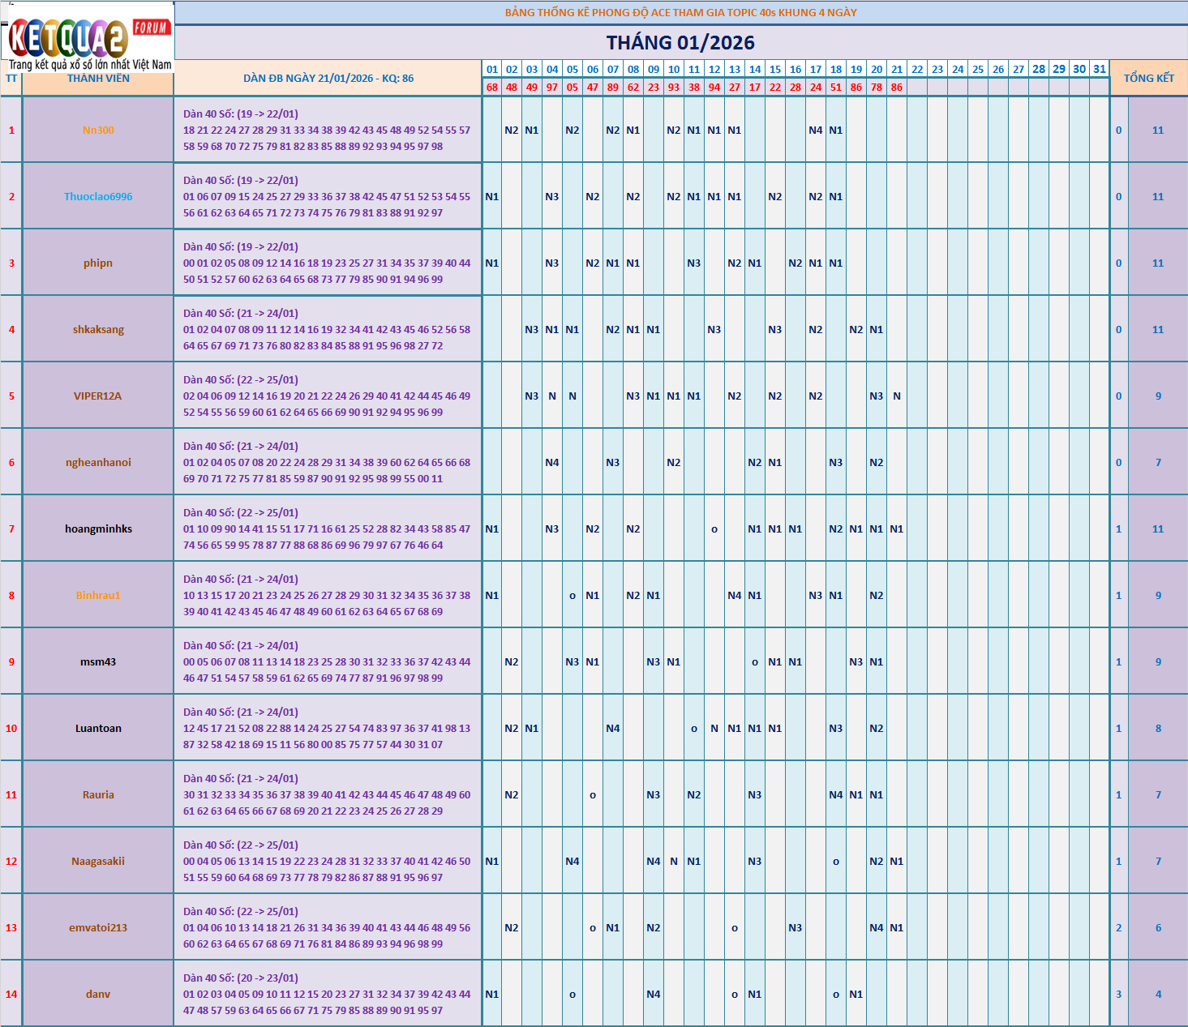Click the TT column header

click(11, 79)
